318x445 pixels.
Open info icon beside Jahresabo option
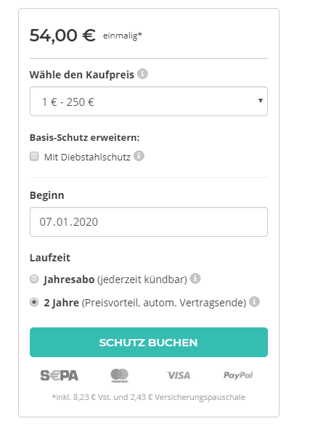click(195, 279)
